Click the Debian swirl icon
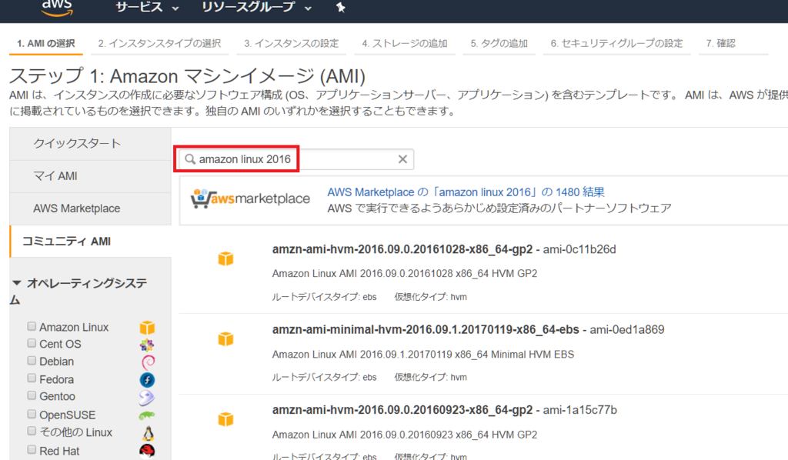Screen dimensions: 788x460 coord(148,362)
